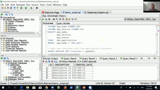Click the green Forward navigation icon
The height and width of the screenshot is (90, 160).
pos(26,8)
